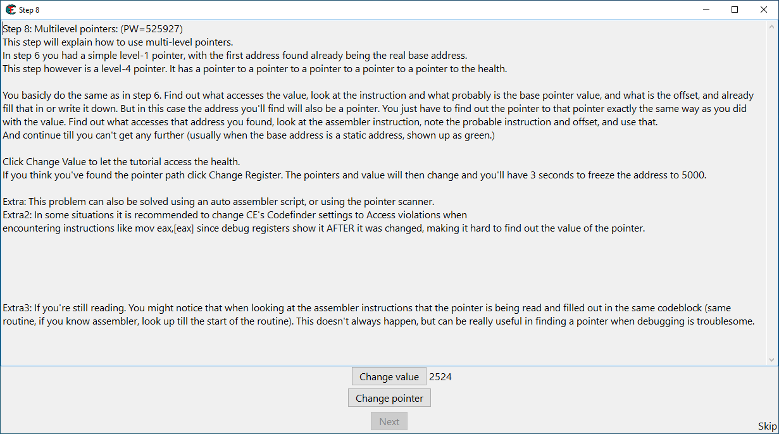Click the Skip link
Screen dimensions: 779x434
pos(766,425)
